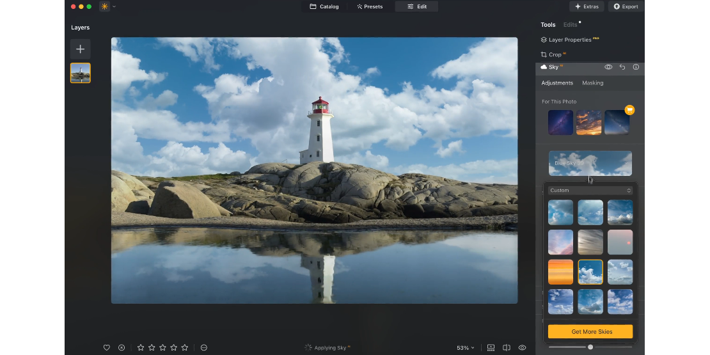Click the before/after compare icon
This screenshot has width=710, height=355.
tap(507, 347)
